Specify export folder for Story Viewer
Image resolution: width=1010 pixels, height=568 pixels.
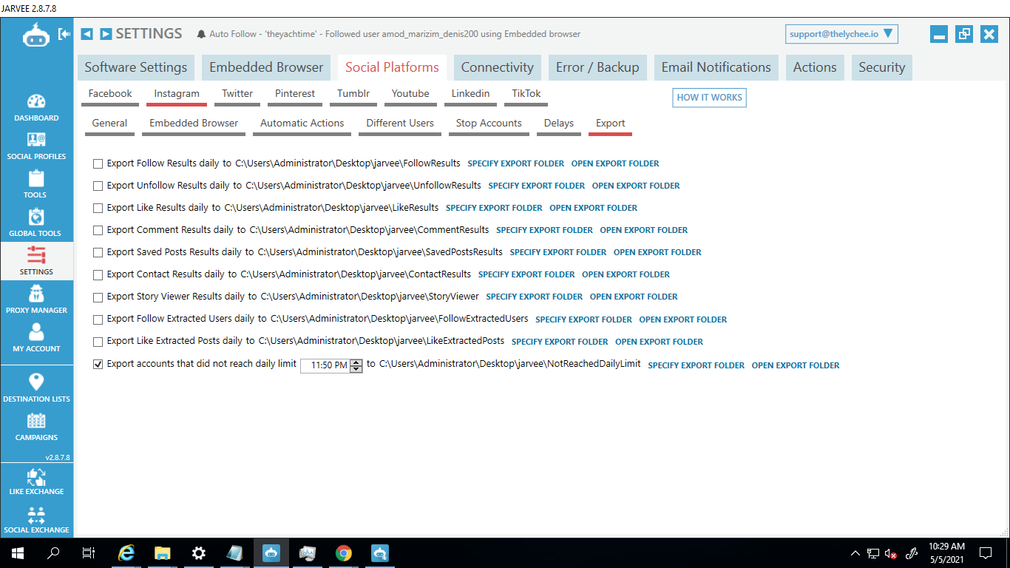(x=535, y=297)
